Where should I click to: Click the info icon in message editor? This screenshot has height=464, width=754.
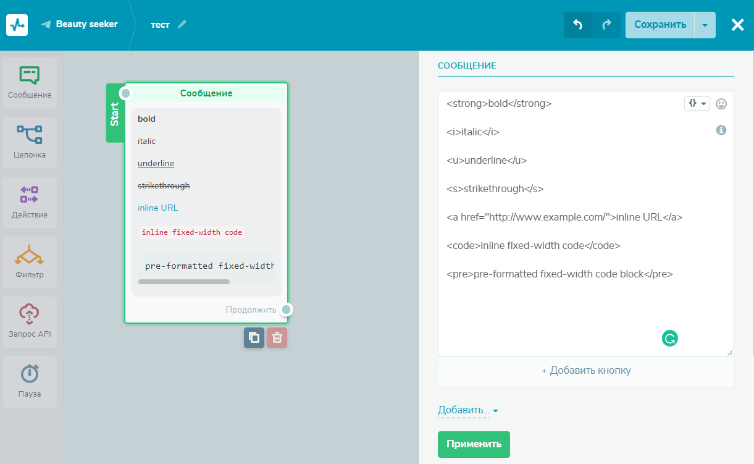[x=721, y=130]
